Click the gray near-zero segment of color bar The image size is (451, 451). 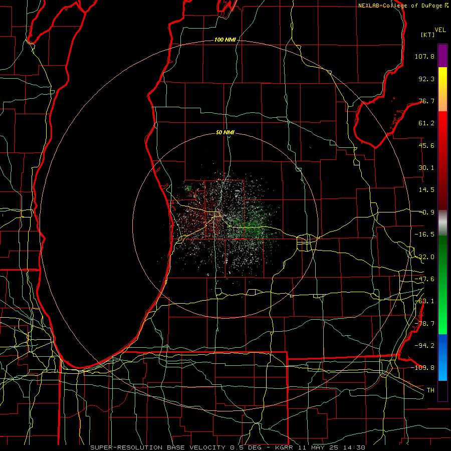(442, 223)
